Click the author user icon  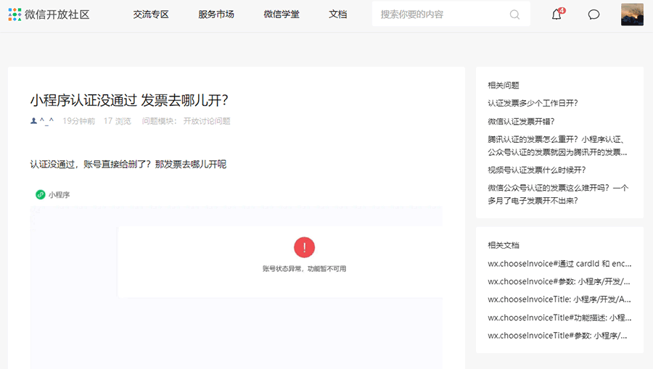coord(33,121)
